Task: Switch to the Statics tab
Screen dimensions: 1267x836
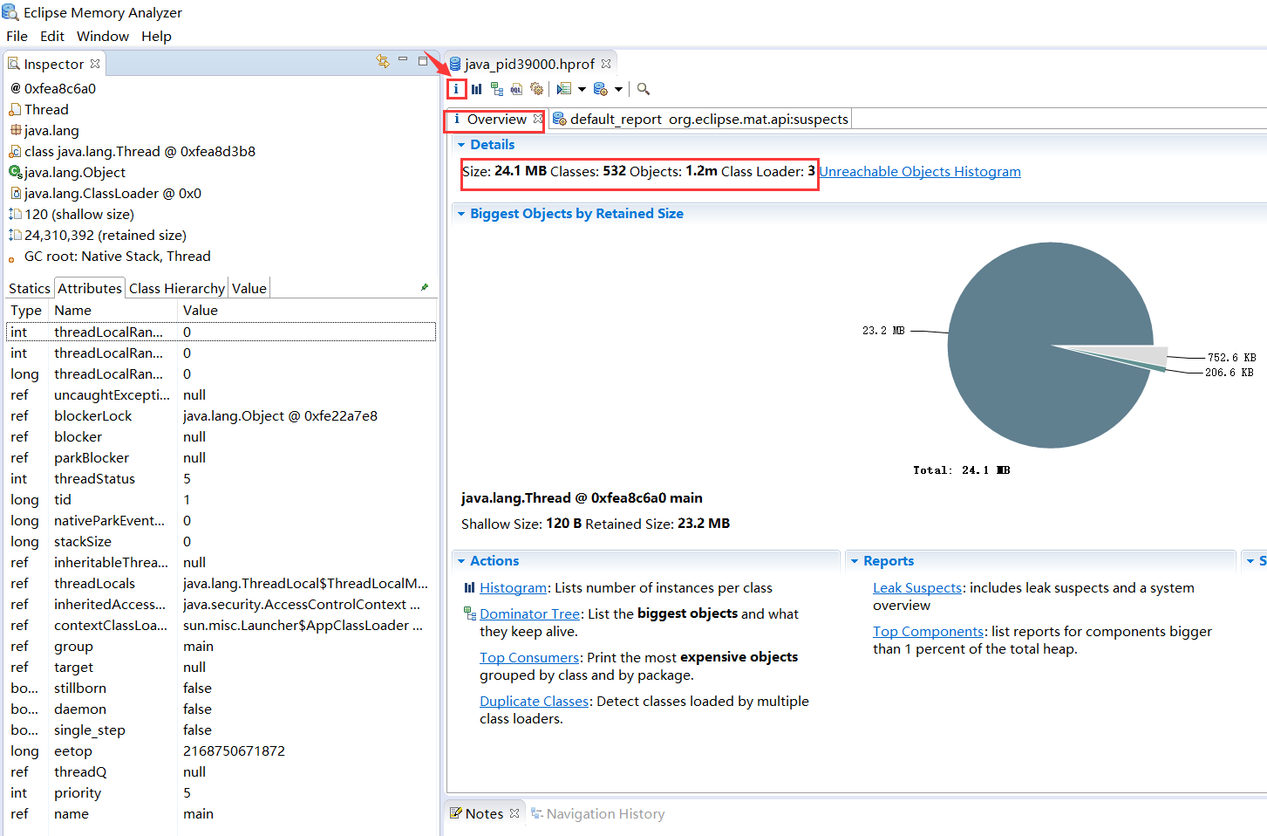Action: point(30,288)
